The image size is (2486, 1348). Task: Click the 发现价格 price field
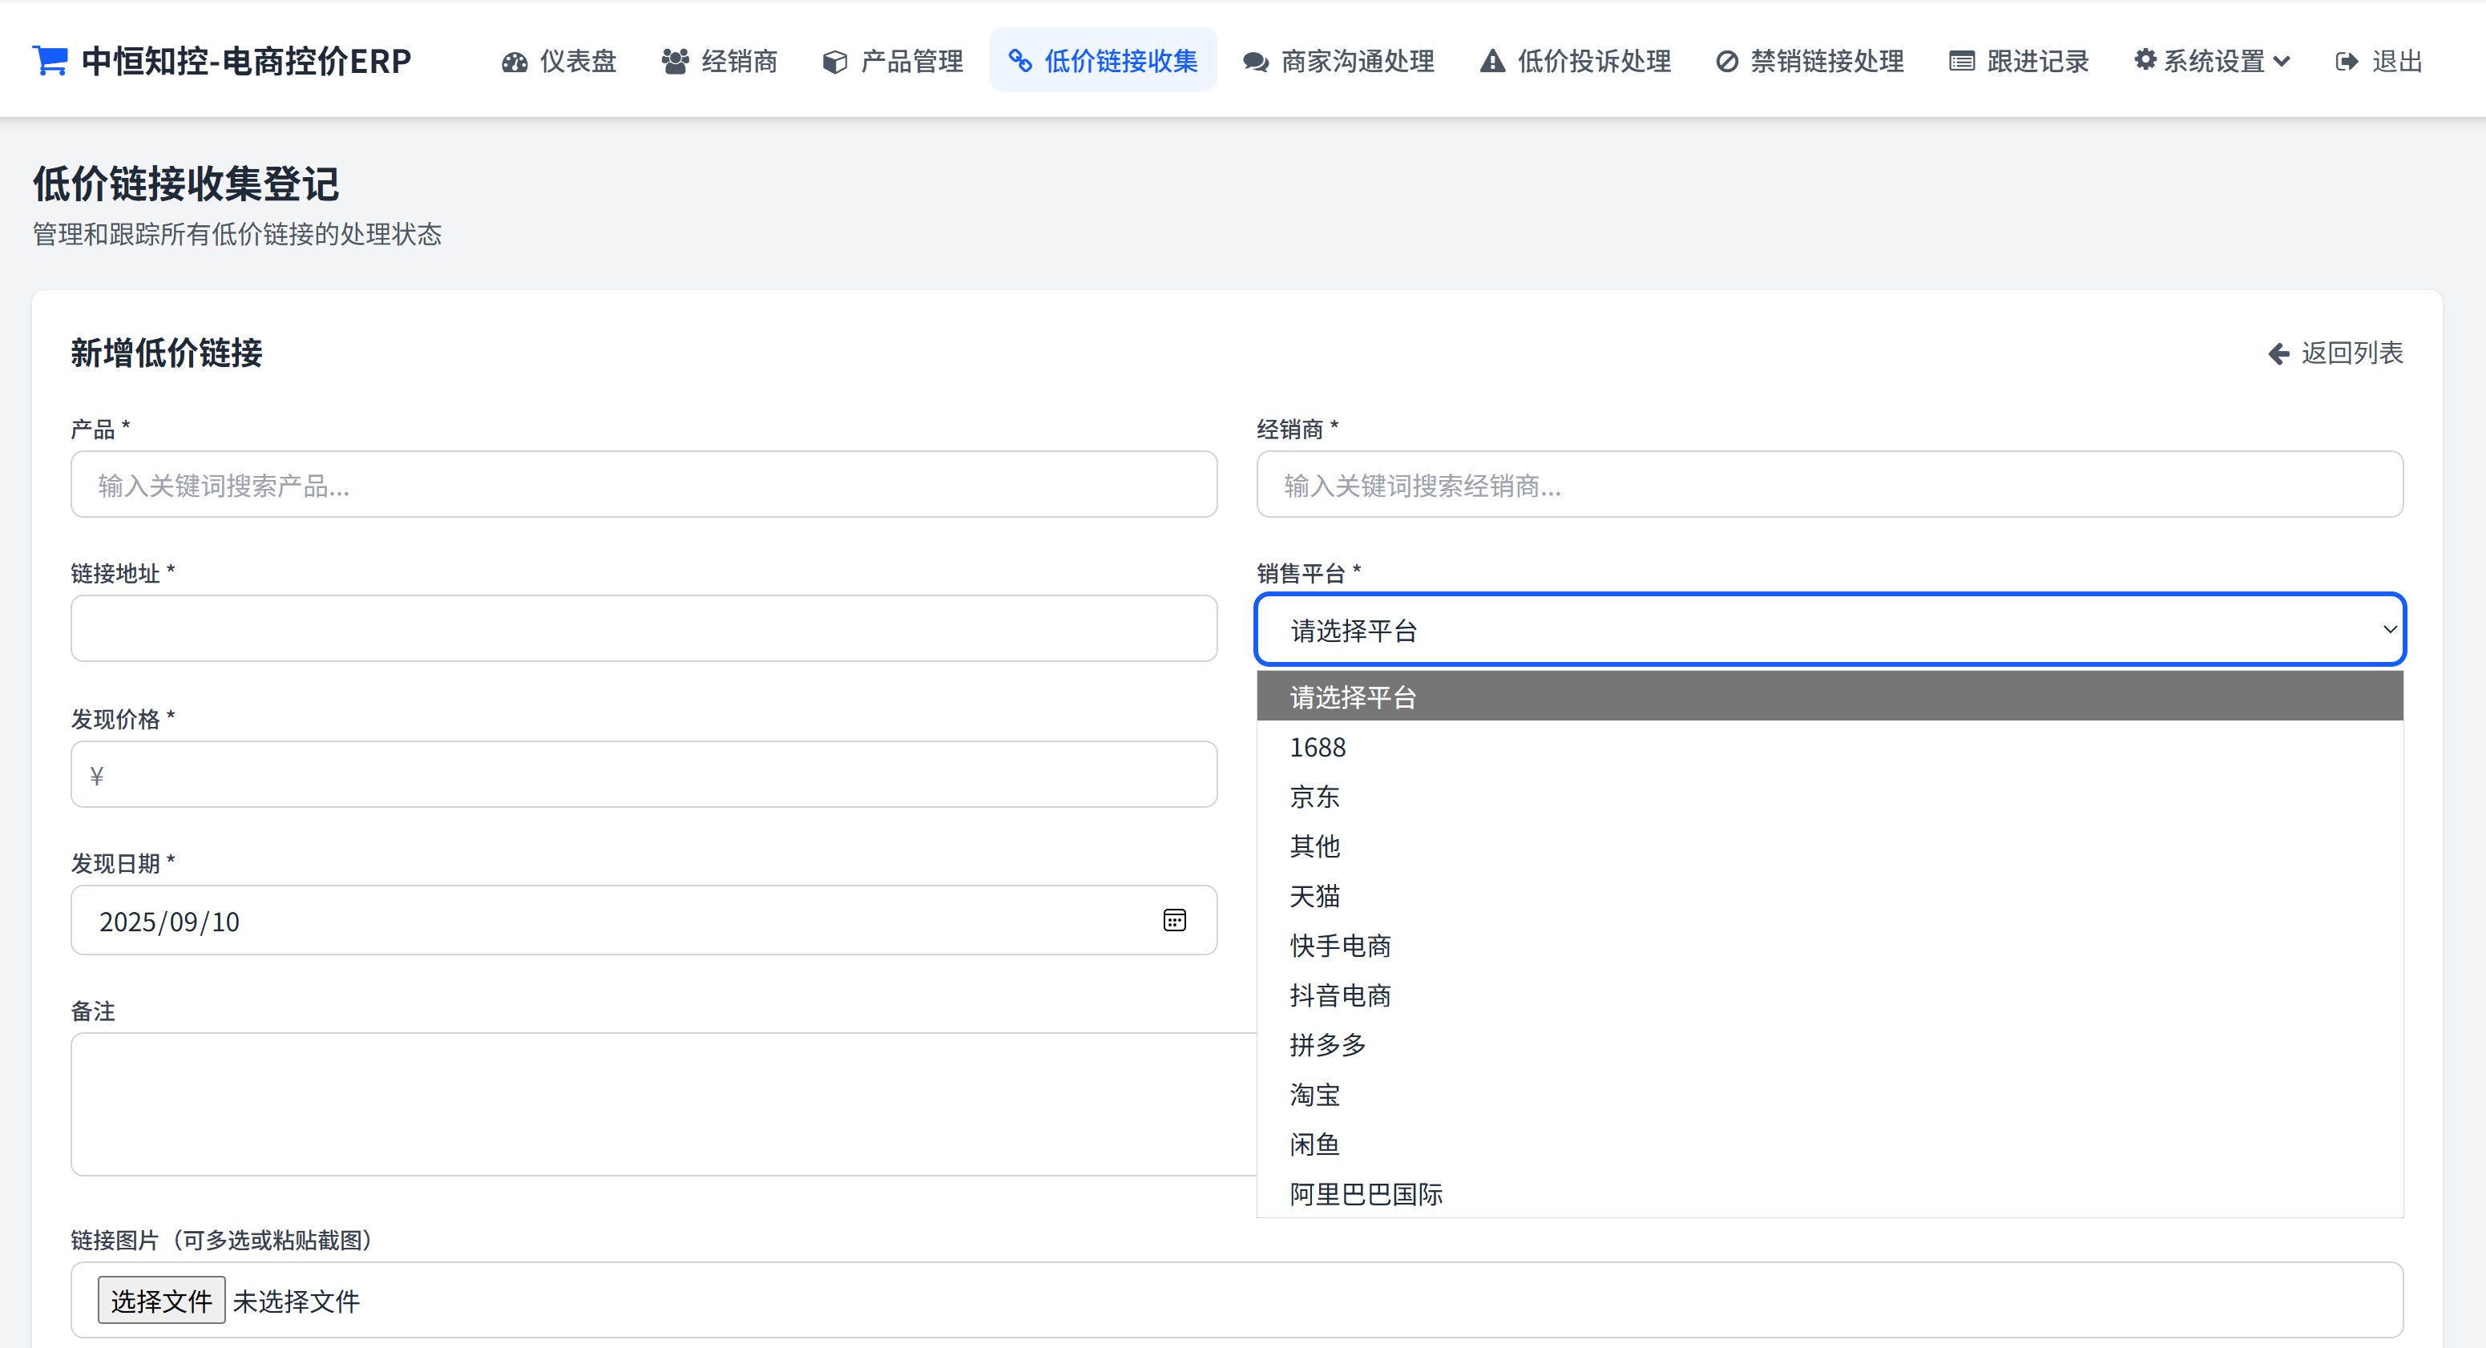tap(644, 774)
